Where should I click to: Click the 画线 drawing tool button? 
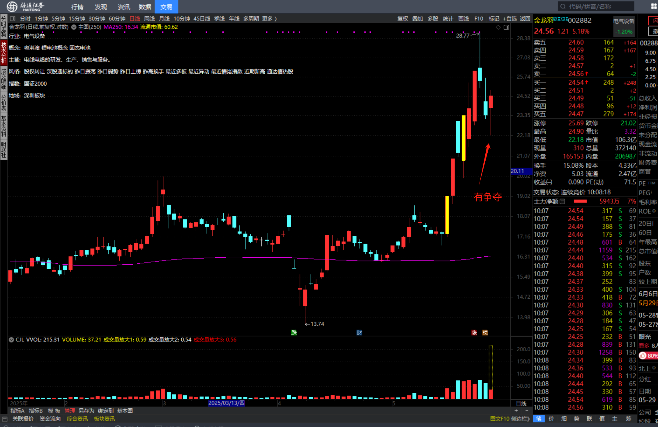tap(463, 19)
